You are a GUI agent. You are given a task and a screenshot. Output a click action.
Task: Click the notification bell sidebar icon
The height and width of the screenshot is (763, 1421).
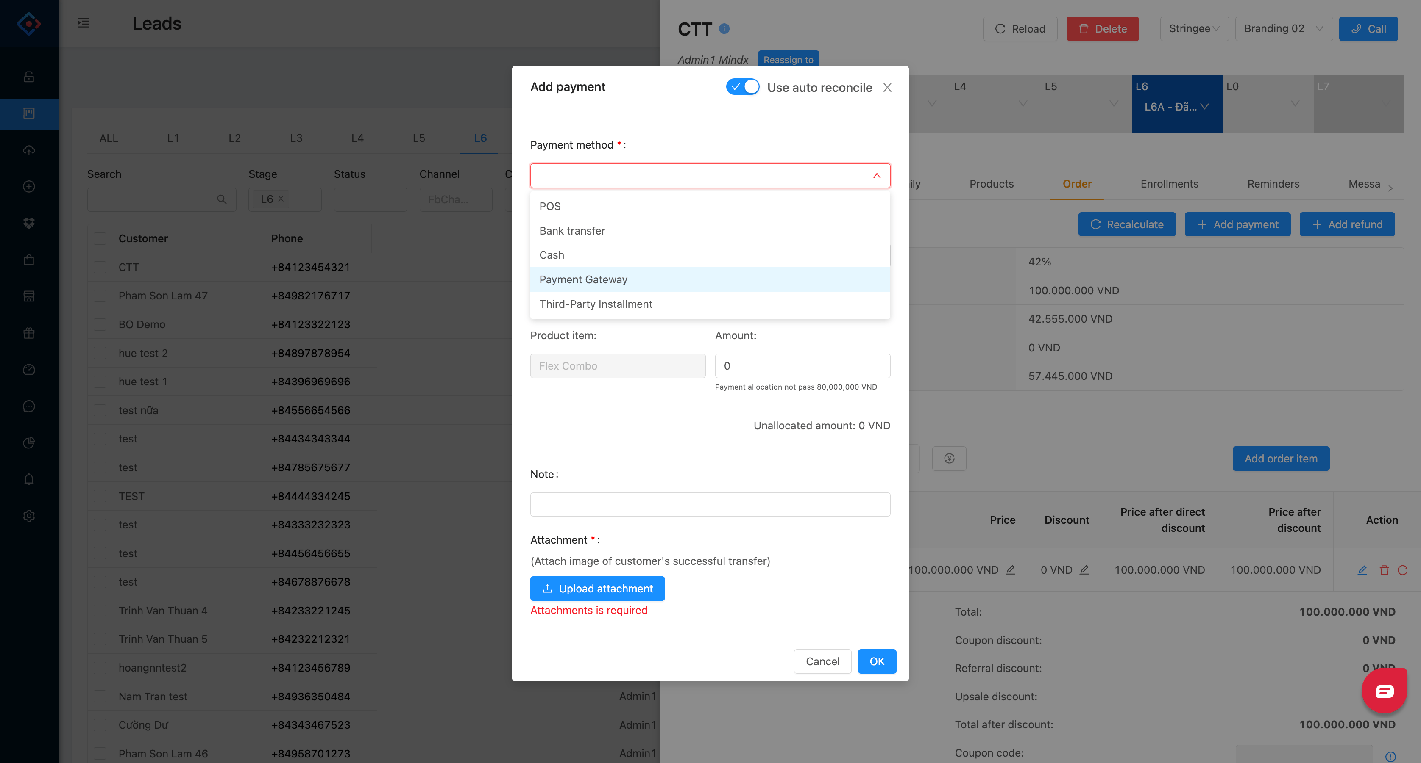[29, 479]
